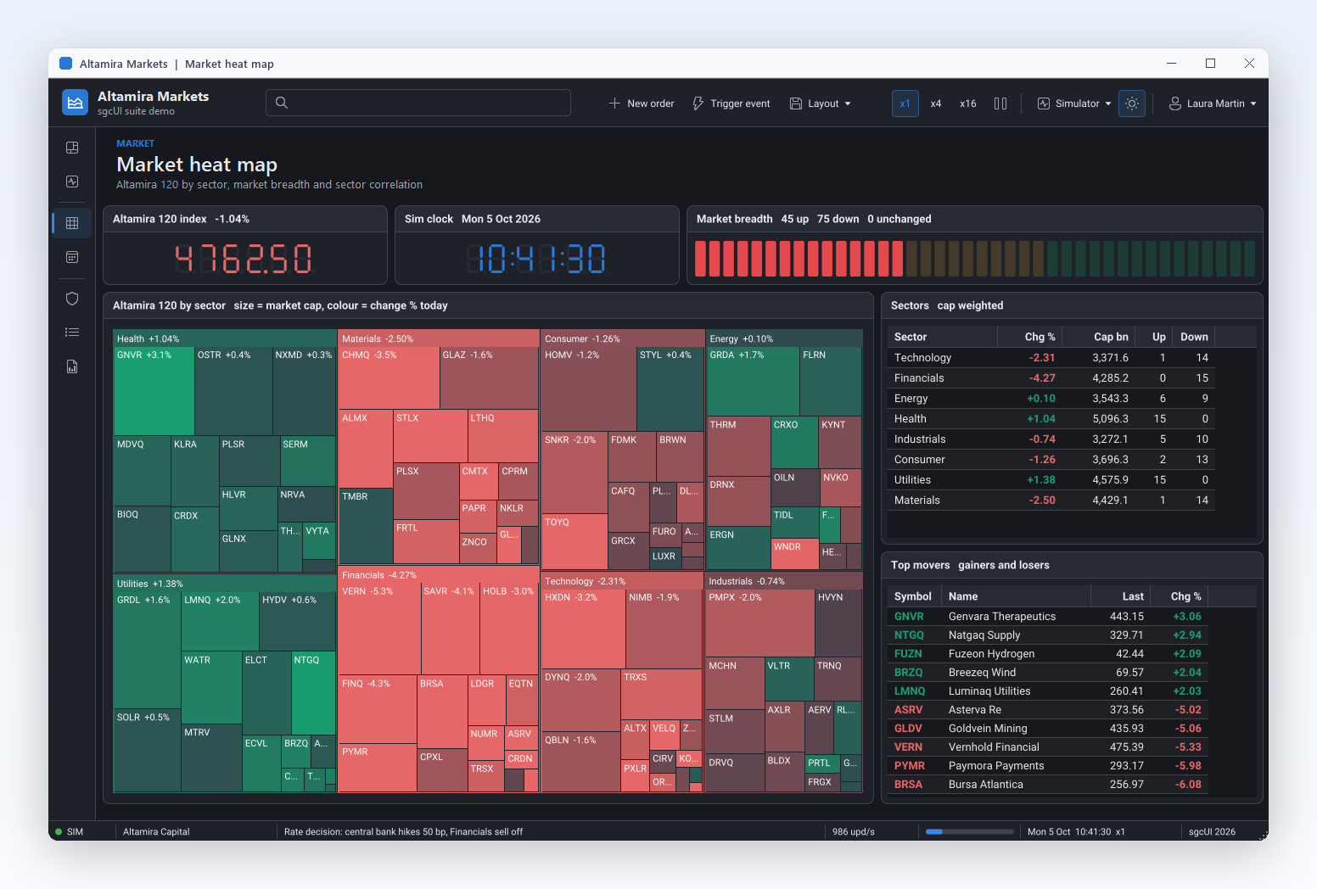Image resolution: width=1317 pixels, height=889 pixels.
Task: Select the CHMQ -3.5% heat map tile
Action: pos(389,377)
